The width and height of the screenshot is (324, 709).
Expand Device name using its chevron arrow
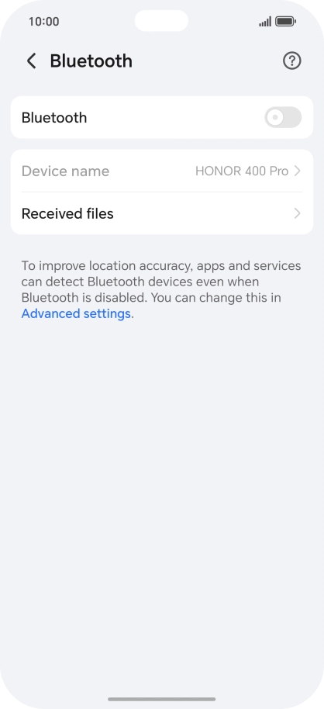(297, 171)
